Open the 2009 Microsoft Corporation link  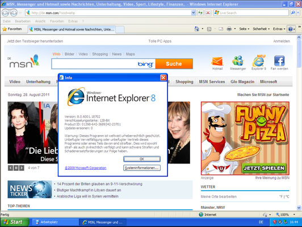[x=86, y=168]
